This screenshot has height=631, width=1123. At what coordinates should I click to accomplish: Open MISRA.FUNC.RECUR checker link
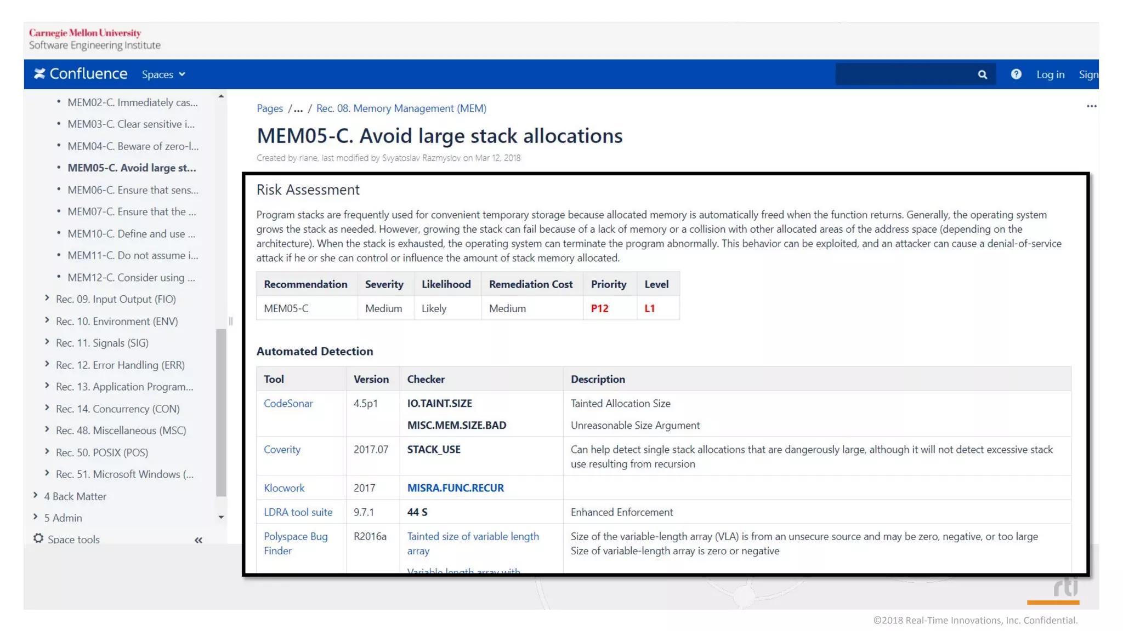click(455, 488)
